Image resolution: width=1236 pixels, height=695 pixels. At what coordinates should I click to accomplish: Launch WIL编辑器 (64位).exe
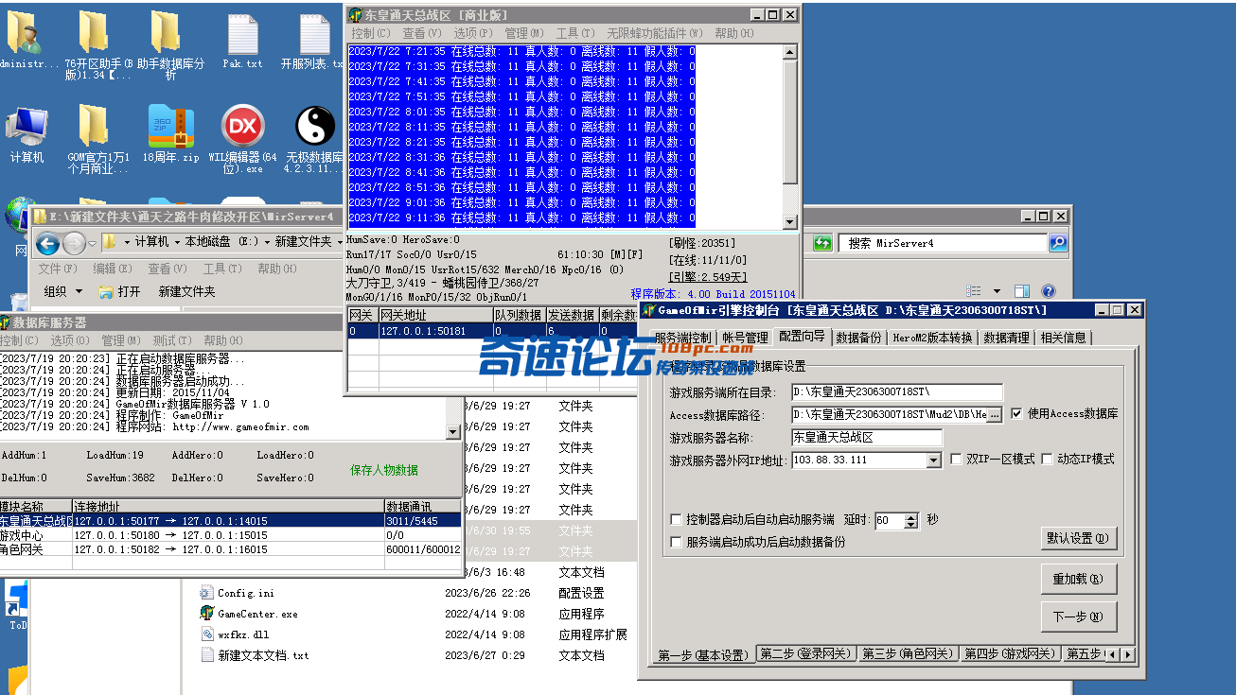[x=242, y=139]
